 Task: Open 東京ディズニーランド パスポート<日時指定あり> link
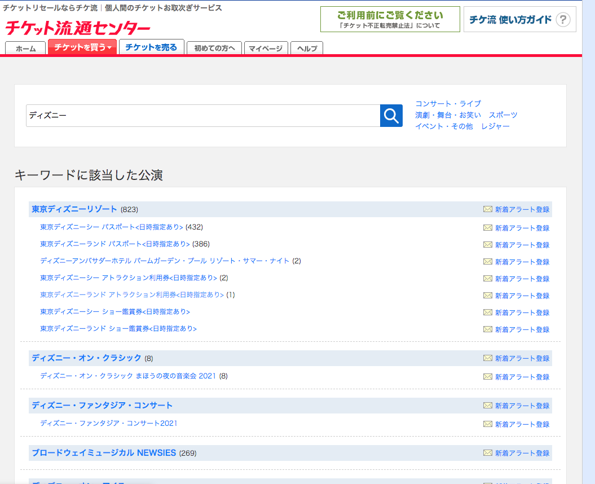tap(115, 244)
